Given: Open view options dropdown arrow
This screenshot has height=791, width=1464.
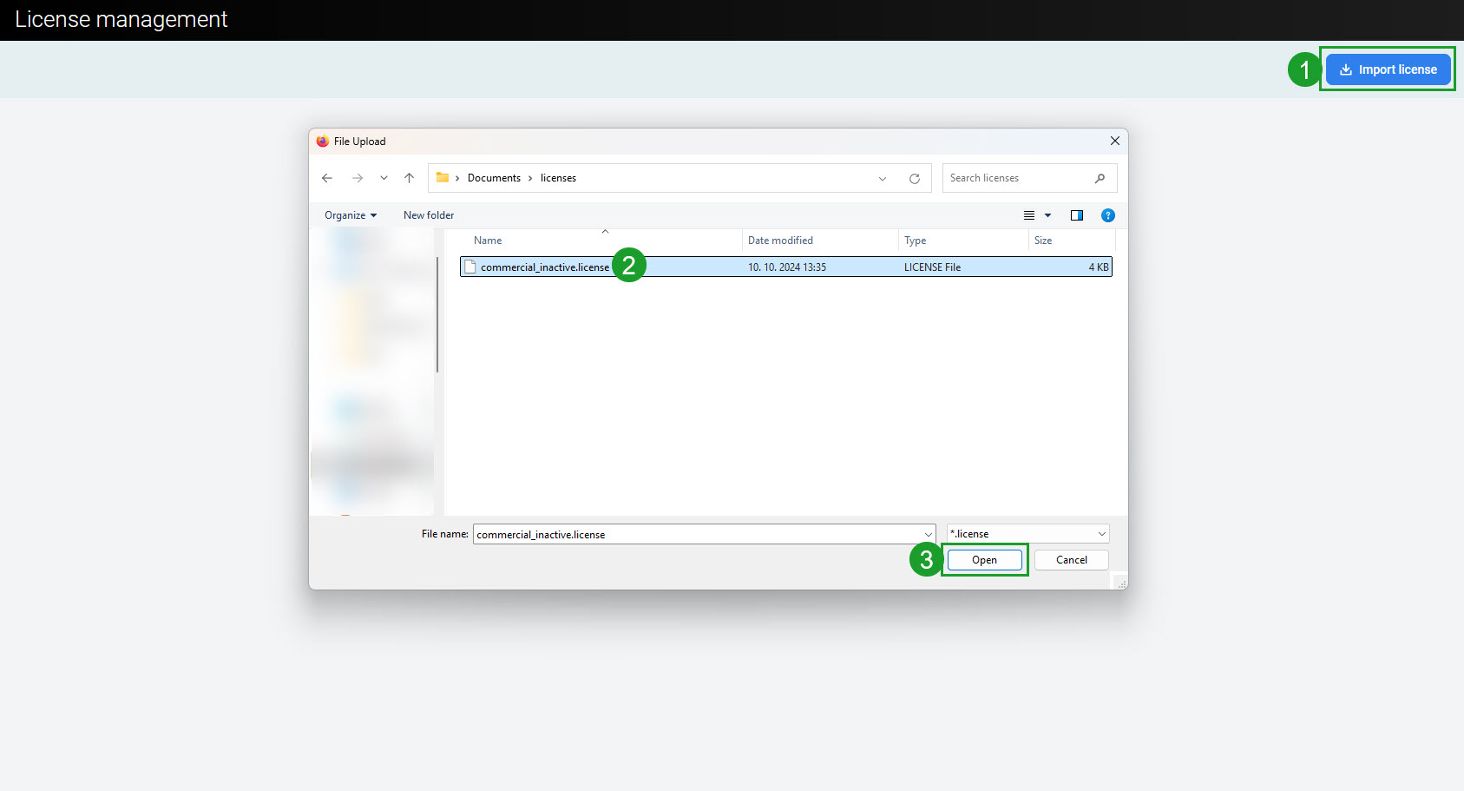Looking at the screenshot, I should click(1047, 215).
